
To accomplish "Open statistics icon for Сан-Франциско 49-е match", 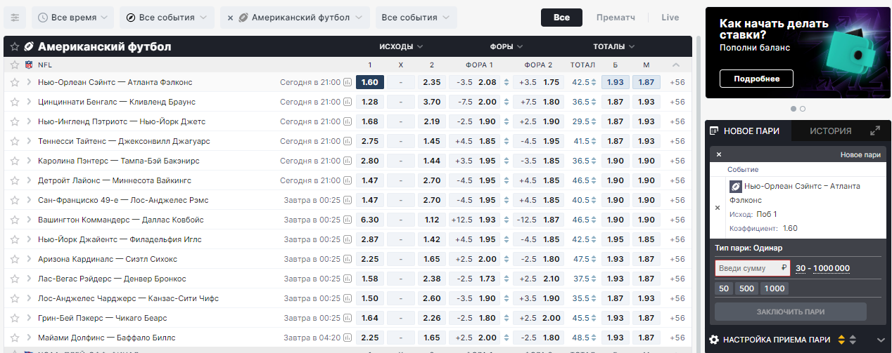I will pyautogui.click(x=348, y=200).
